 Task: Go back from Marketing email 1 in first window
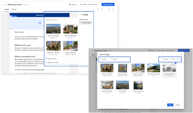click(5, 4)
